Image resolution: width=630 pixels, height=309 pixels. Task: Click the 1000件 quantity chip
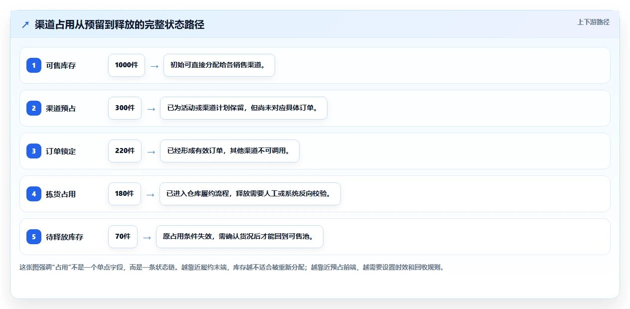point(127,65)
